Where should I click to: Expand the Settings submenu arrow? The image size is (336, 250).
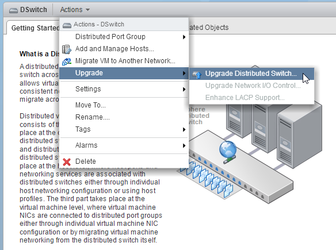coord(184,89)
